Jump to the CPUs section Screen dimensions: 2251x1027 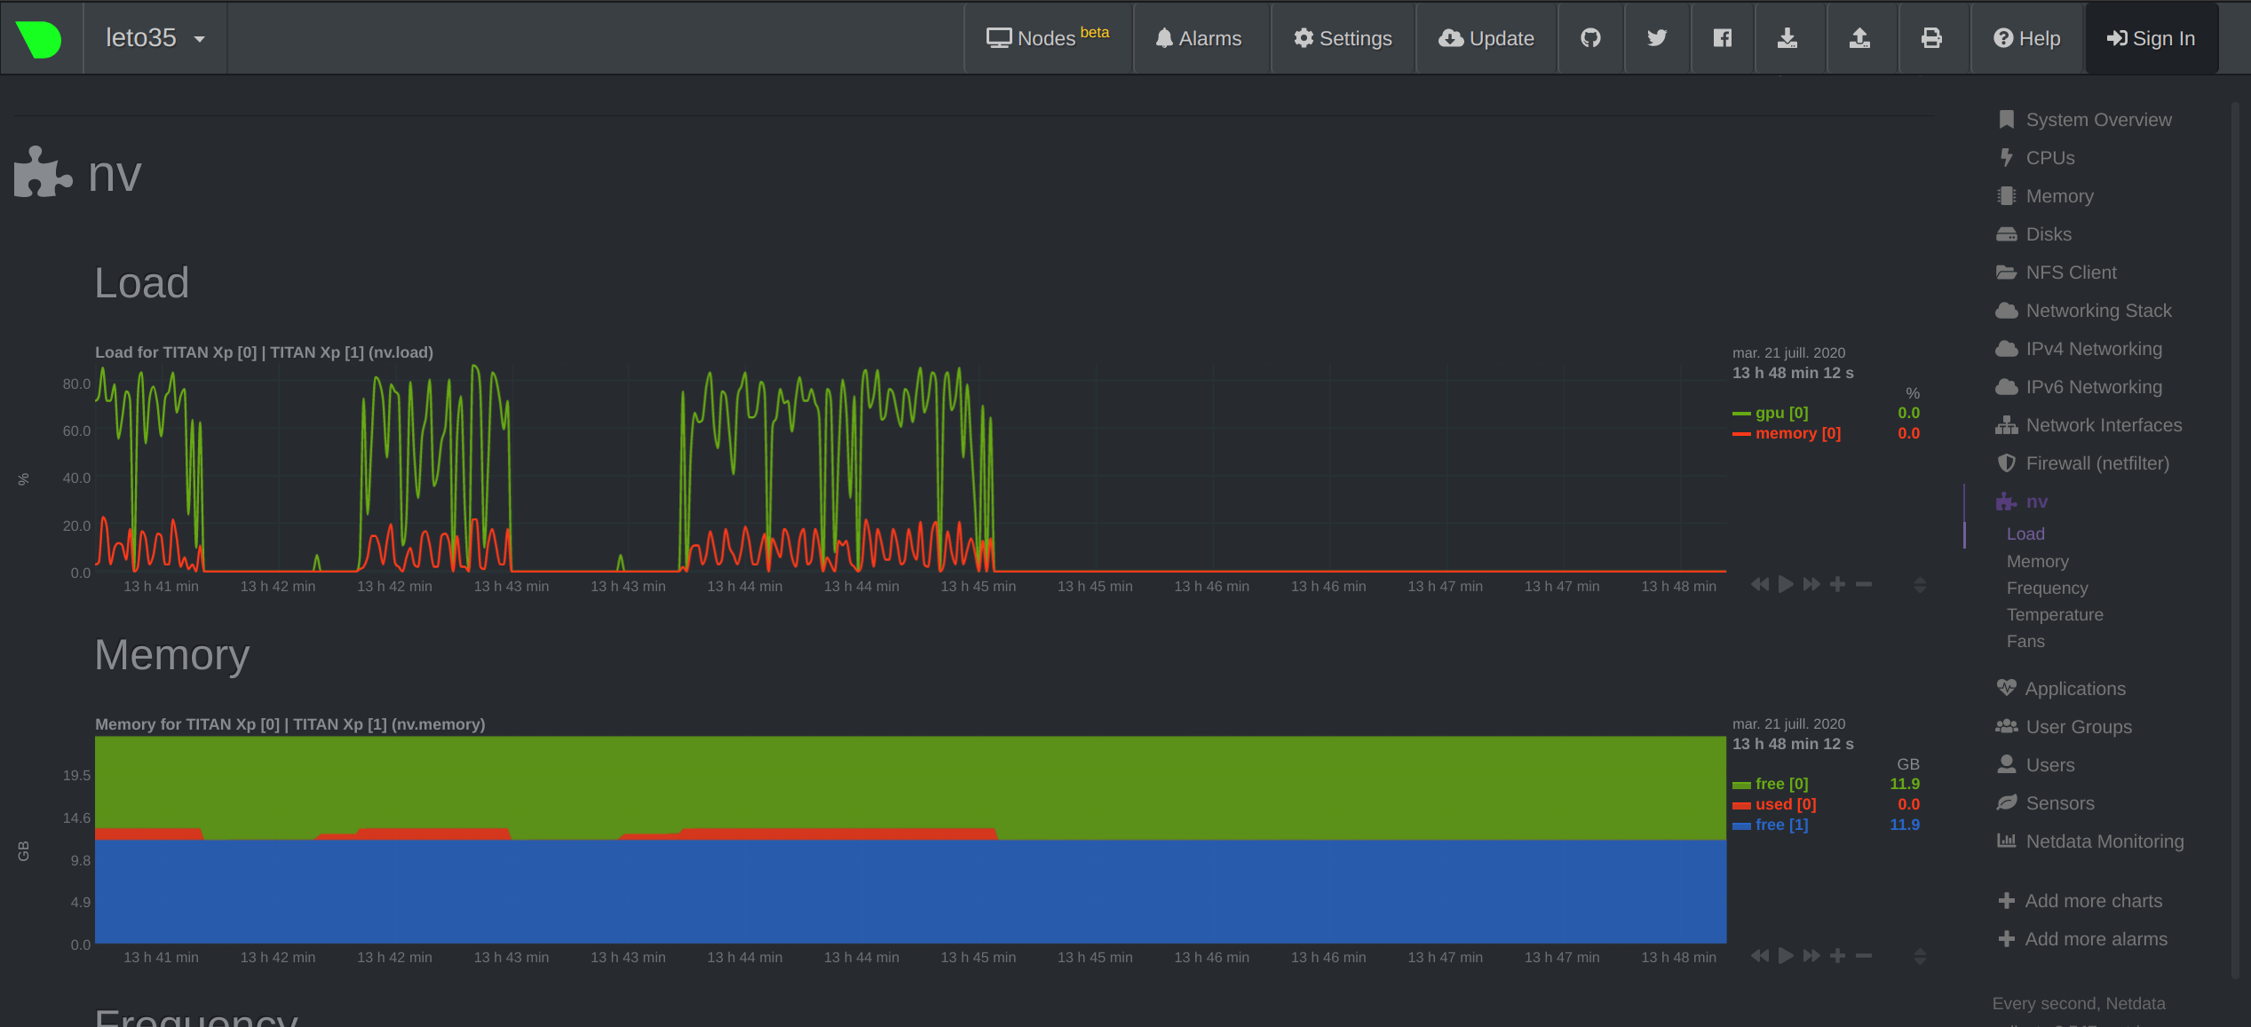2036,158
